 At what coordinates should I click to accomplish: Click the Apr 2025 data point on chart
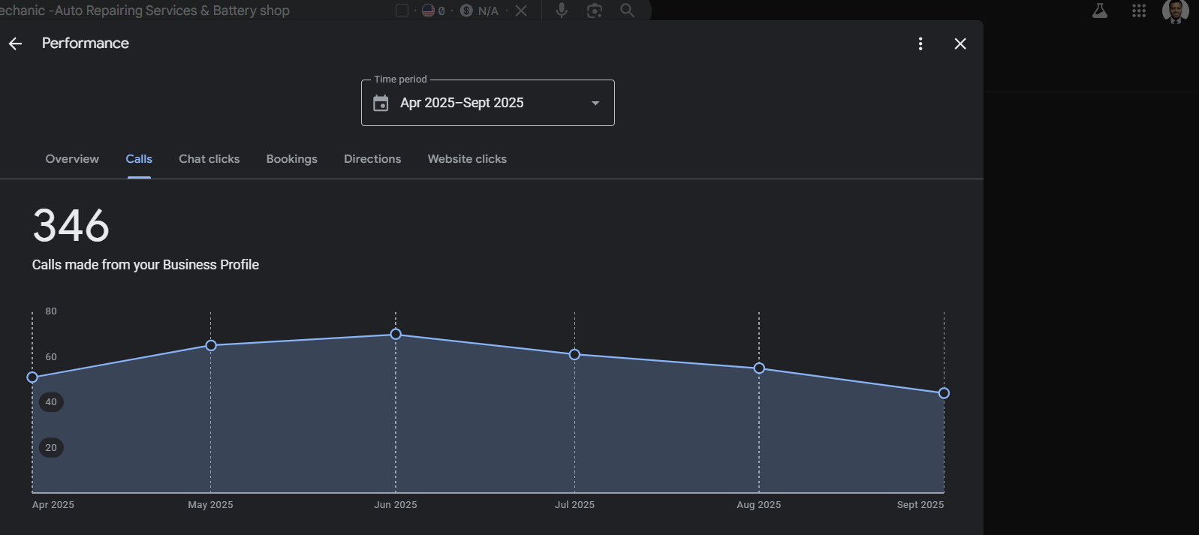pos(32,377)
